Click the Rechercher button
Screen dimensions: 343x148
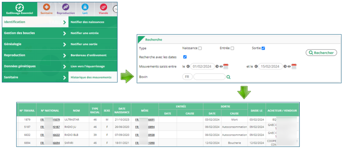(x=321, y=53)
